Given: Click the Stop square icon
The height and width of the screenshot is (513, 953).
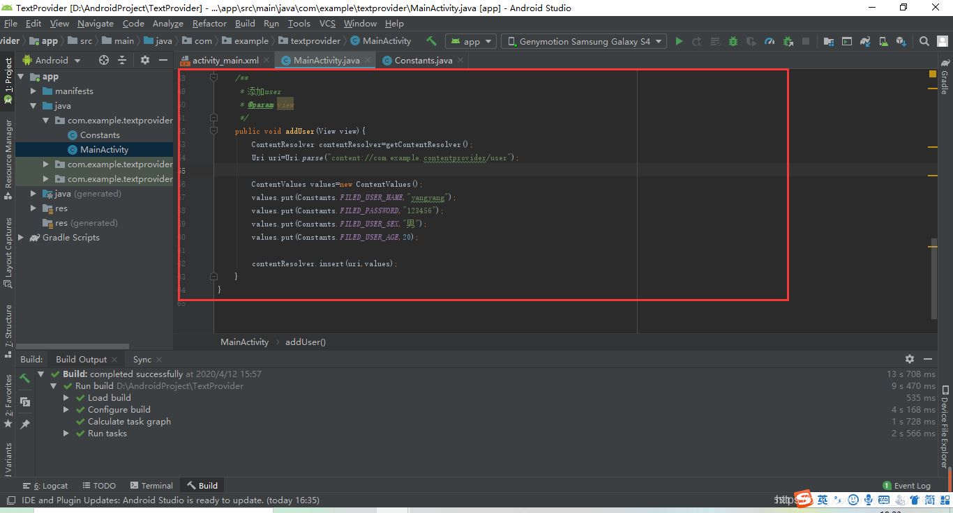Looking at the screenshot, I should [x=806, y=41].
